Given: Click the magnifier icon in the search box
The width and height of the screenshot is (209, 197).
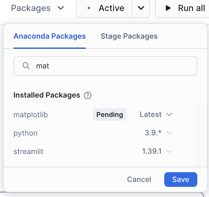Looking at the screenshot, I should click(x=26, y=66).
